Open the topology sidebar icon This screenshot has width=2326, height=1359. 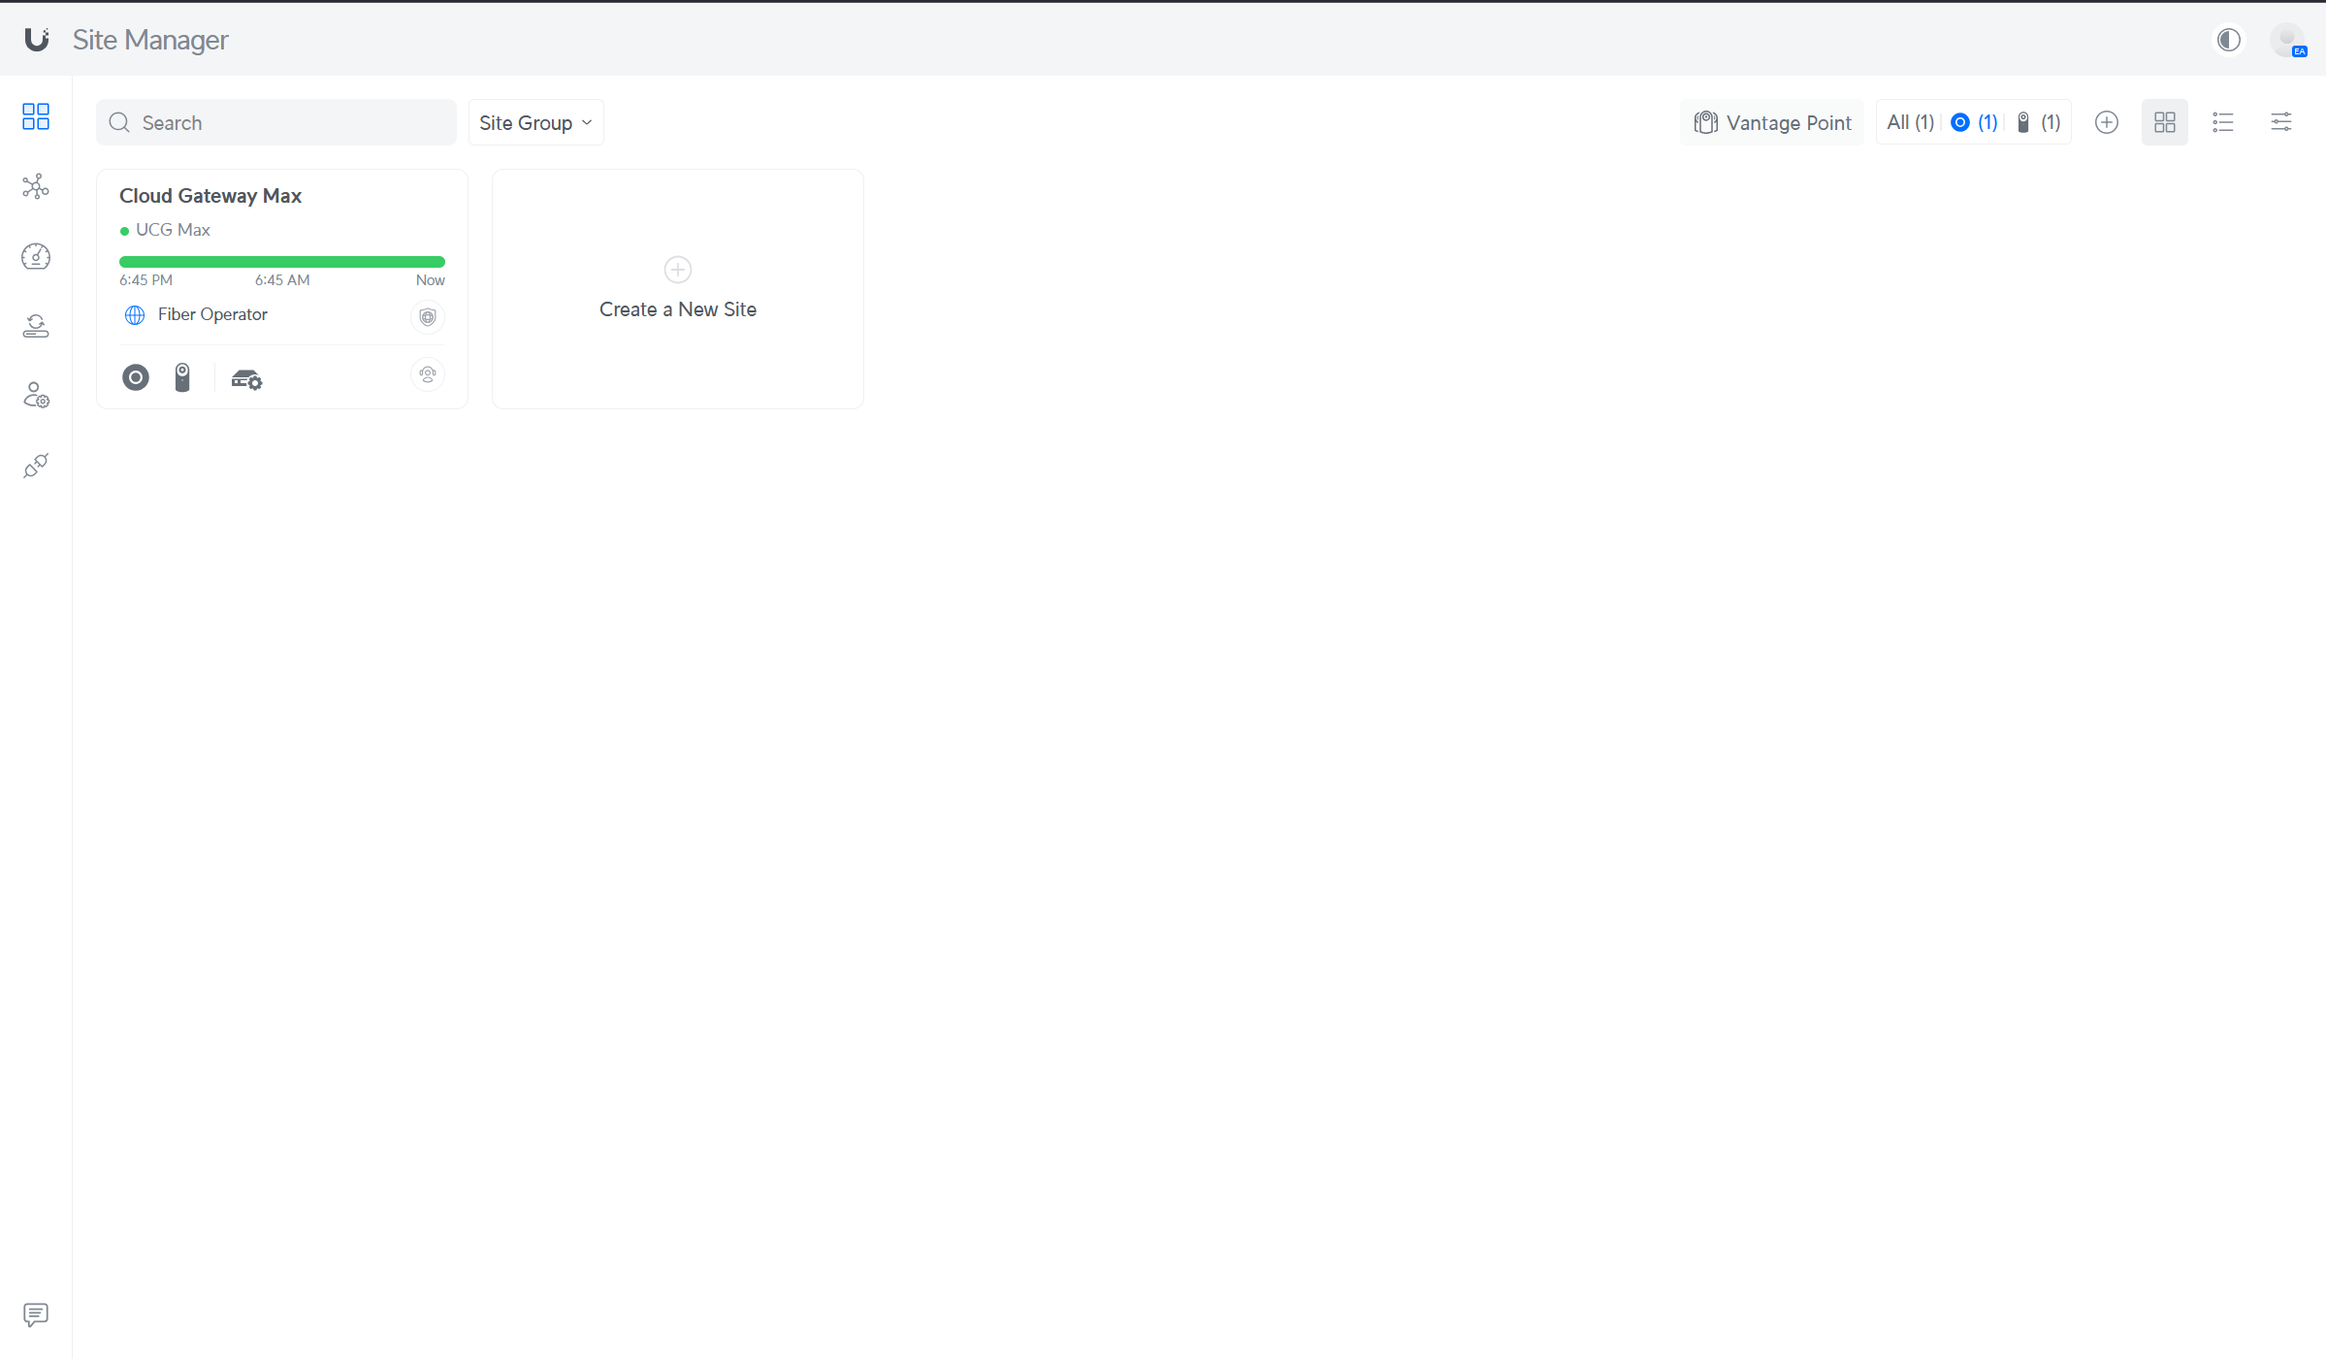(x=36, y=186)
